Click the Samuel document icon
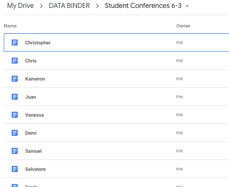 (15, 151)
